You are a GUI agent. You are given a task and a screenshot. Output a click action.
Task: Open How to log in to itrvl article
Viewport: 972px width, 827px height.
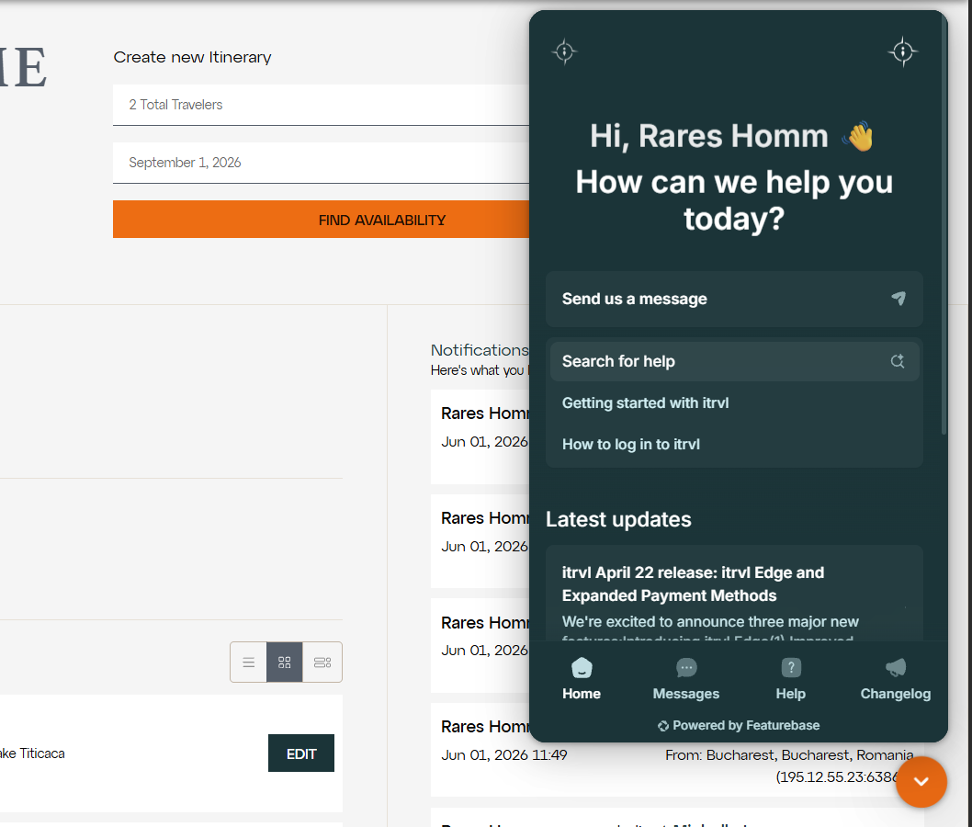click(x=630, y=445)
